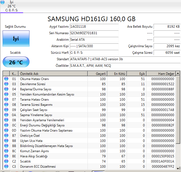The height and width of the screenshot is (172, 181).
Task: Sort by En Kötü column header
Action: (117, 74)
